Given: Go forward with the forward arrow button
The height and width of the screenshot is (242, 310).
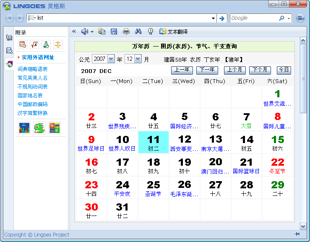Looking at the screenshot, I should [x=20, y=18].
